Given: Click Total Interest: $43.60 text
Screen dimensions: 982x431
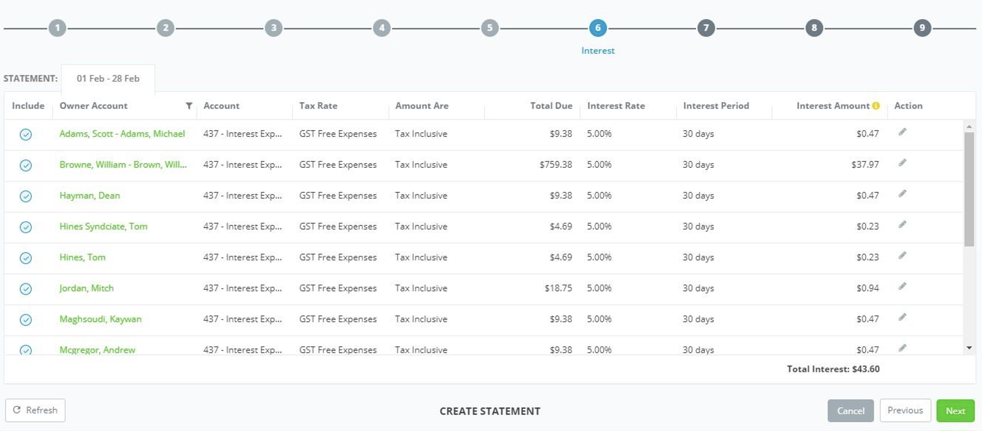Looking at the screenshot, I should pyautogui.click(x=833, y=369).
